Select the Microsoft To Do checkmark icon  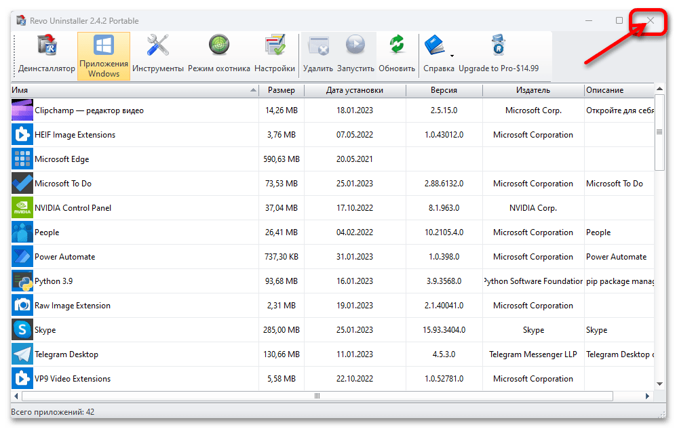(x=22, y=184)
